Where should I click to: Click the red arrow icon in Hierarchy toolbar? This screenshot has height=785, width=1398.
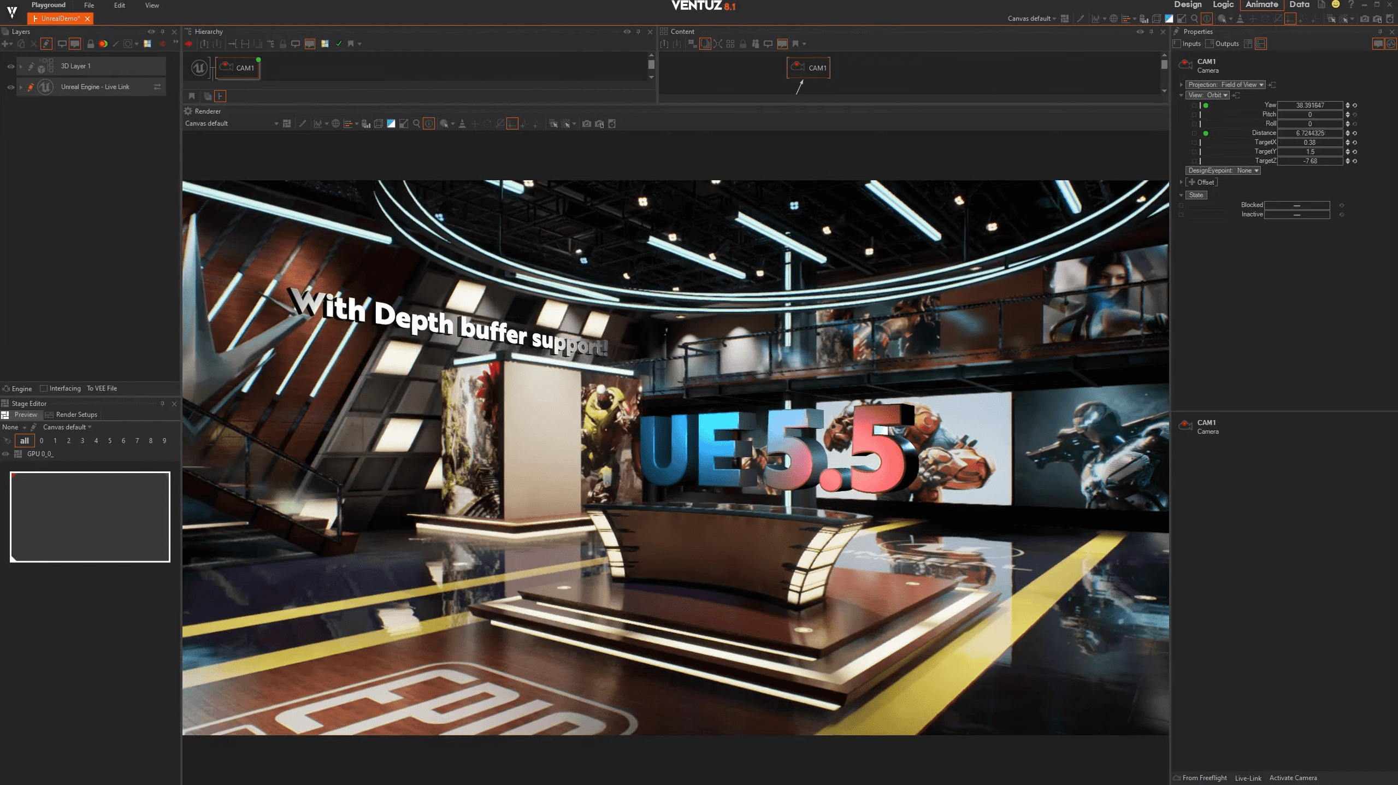pos(188,44)
